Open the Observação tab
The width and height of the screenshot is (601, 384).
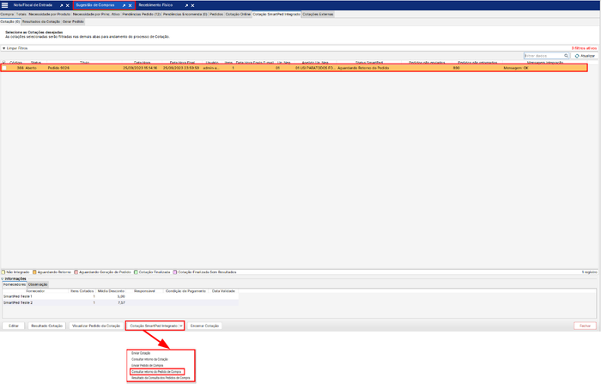[39, 284]
